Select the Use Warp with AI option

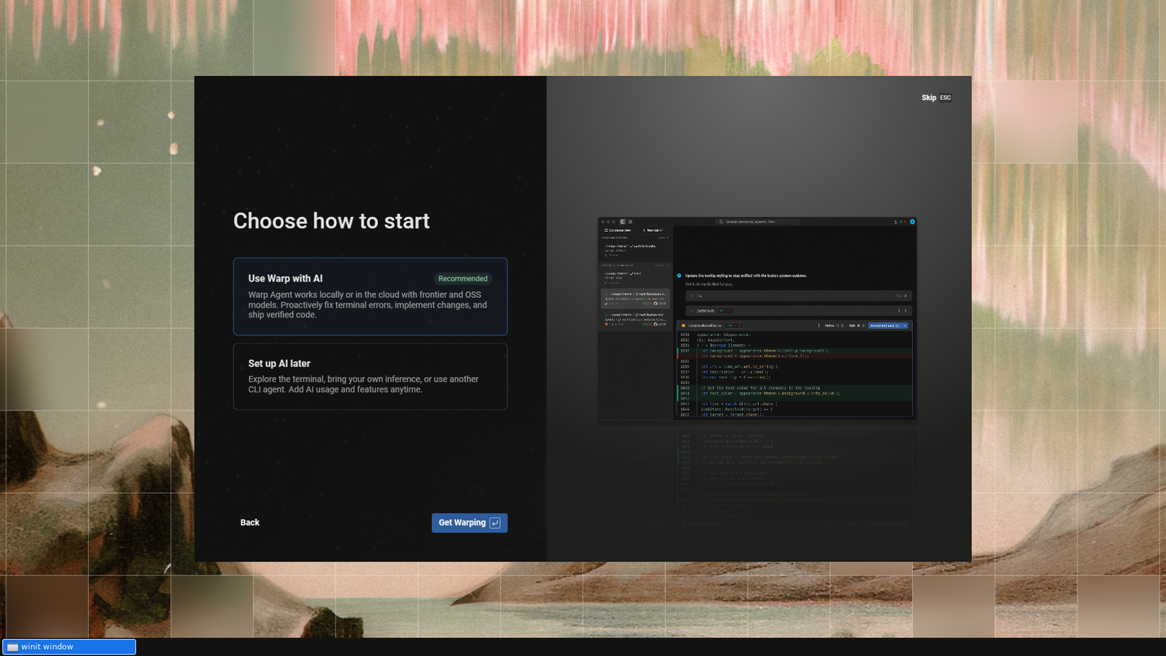pyautogui.click(x=370, y=296)
